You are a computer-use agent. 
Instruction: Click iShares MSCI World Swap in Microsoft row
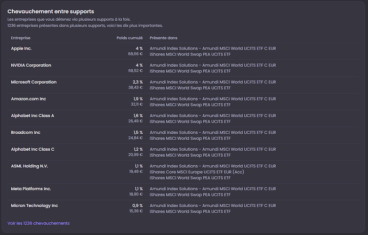(x=190, y=88)
